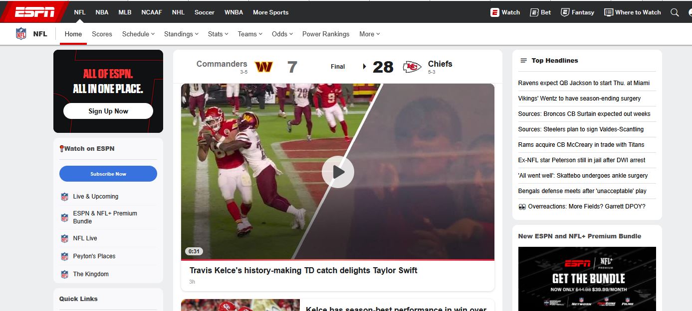Click the Top Headlines list icon
Image resolution: width=692 pixels, height=311 pixels.
[x=523, y=61]
